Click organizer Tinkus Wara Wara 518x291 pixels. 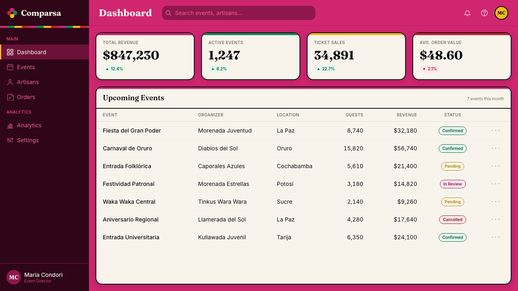[x=222, y=202]
